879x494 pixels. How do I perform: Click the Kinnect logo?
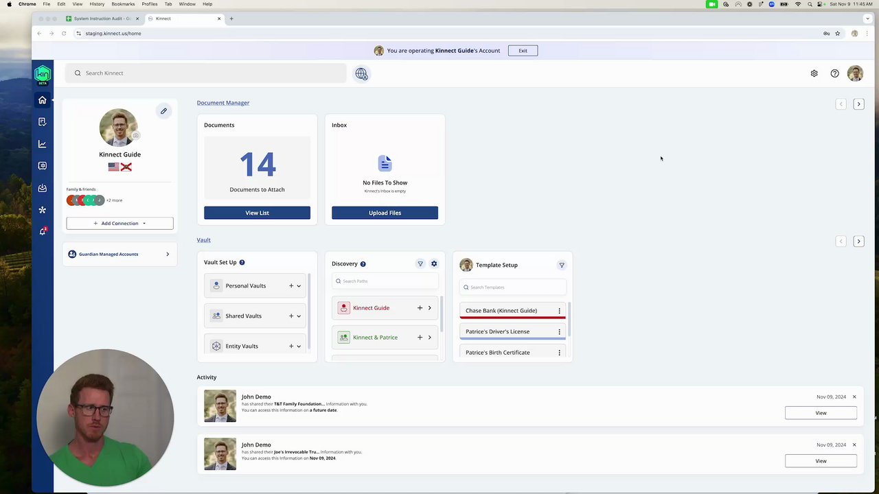pyautogui.click(x=43, y=74)
